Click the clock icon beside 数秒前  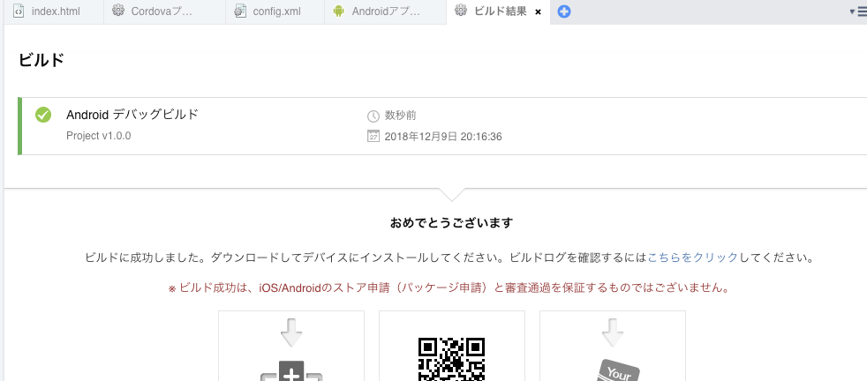tap(373, 116)
